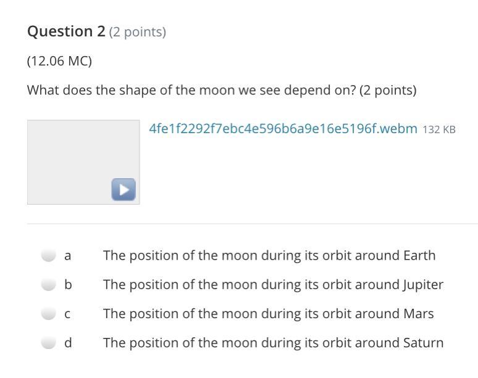Click the answer text mentioning orbit around Mars
This screenshot has width=478, height=378.
coord(268,313)
